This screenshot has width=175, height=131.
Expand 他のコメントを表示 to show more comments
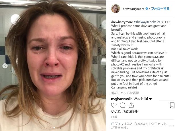pyautogui.click(x=125, y=93)
